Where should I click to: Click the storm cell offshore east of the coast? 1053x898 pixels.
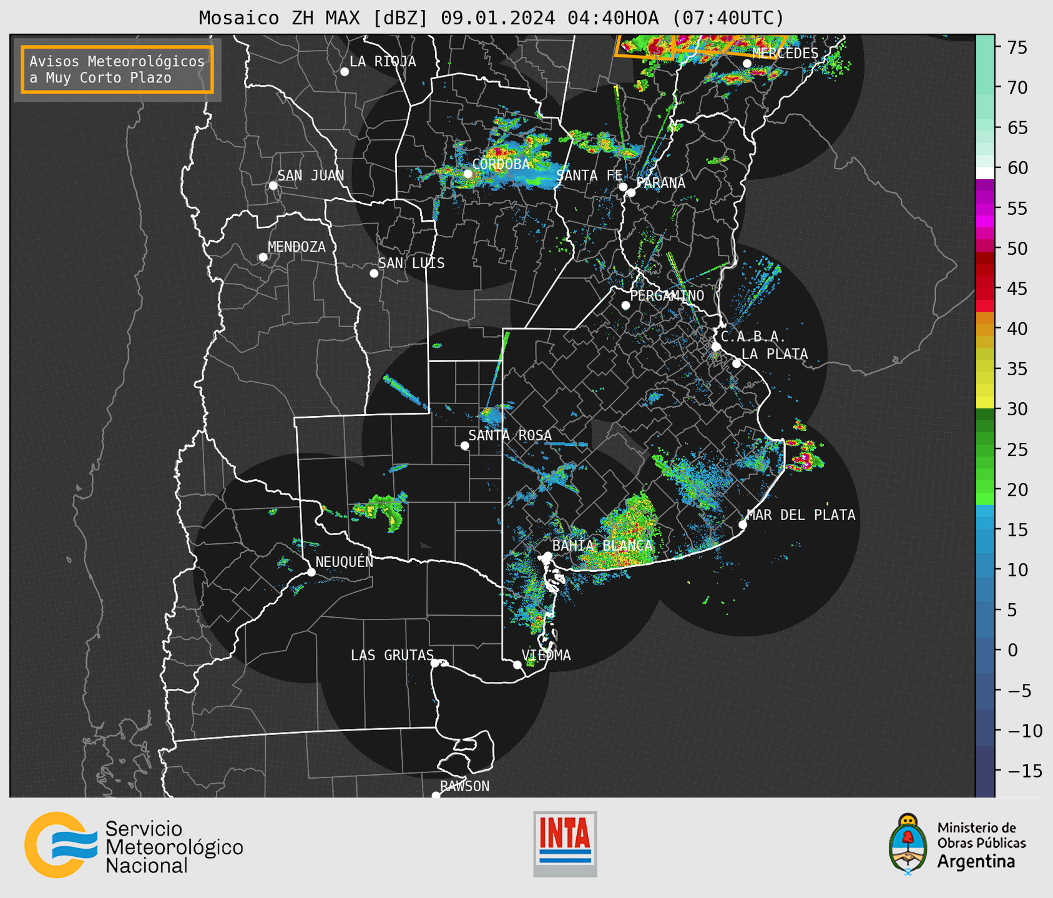(x=805, y=455)
